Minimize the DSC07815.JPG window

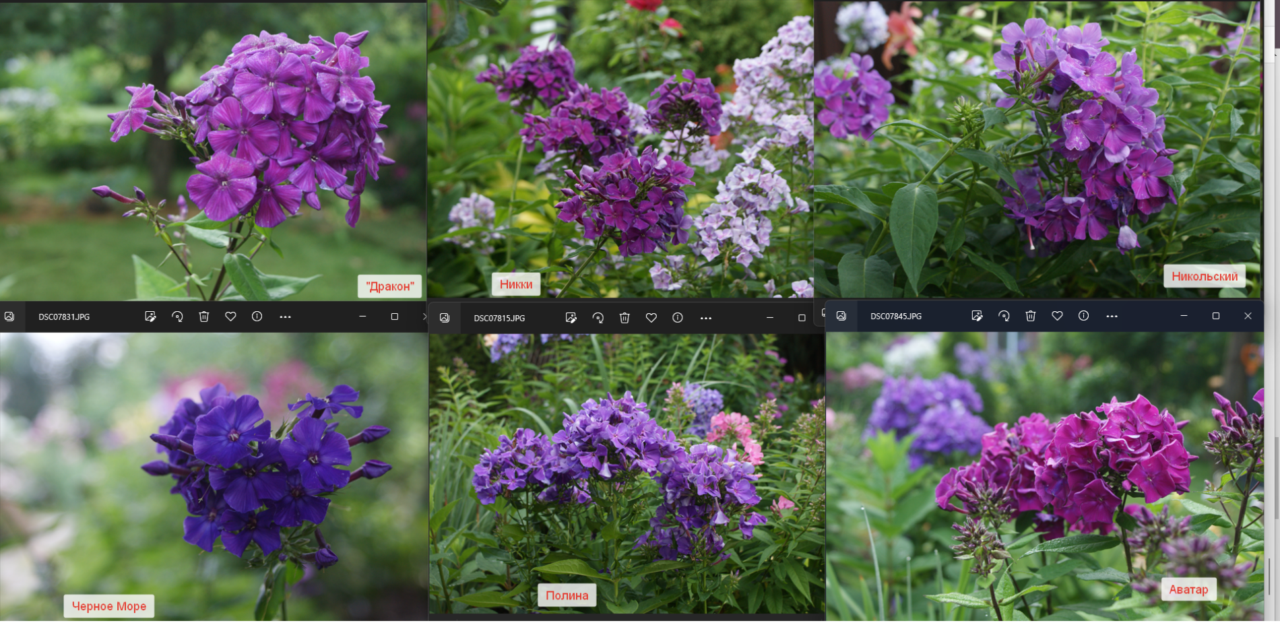pyautogui.click(x=769, y=318)
